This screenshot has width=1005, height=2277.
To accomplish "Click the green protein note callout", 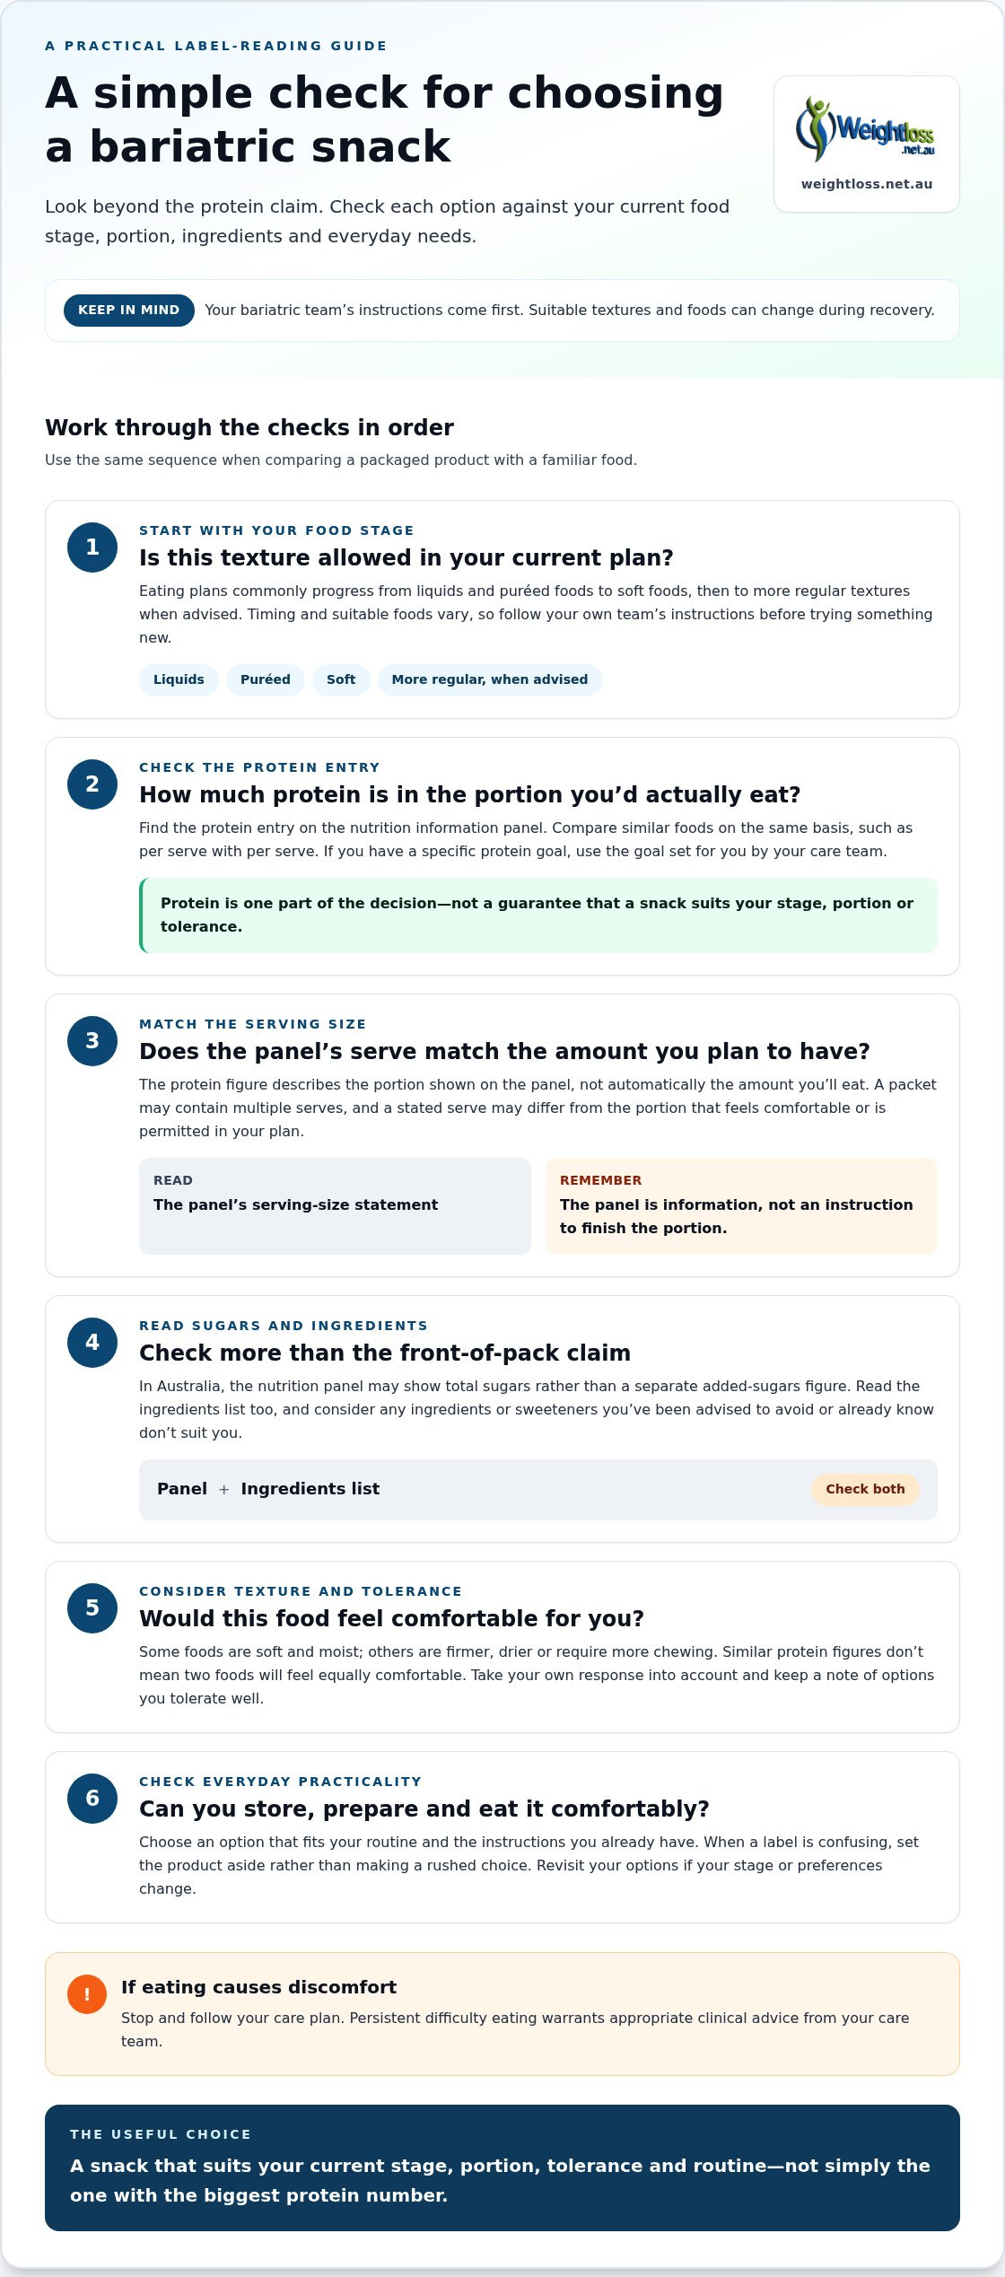I will point(538,915).
